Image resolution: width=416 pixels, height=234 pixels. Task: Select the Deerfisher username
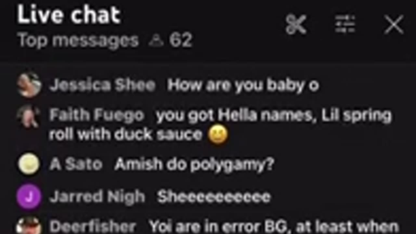coord(93,227)
